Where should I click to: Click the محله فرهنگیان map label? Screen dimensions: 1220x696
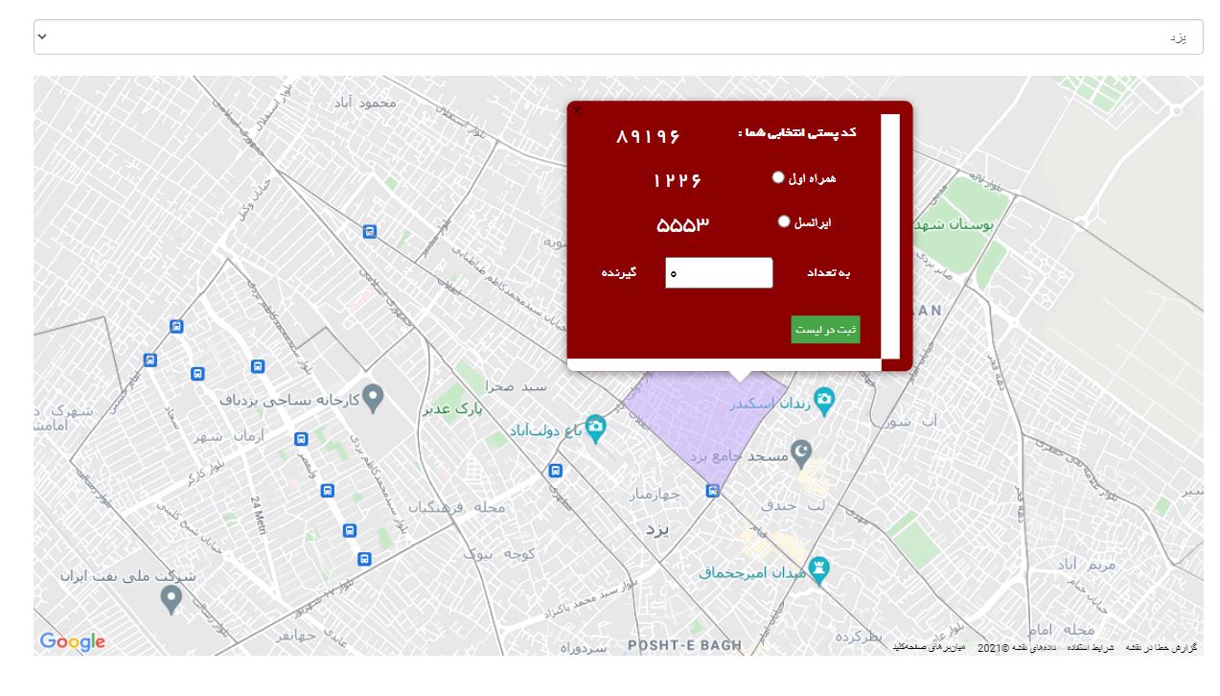click(x=456, y=507)
